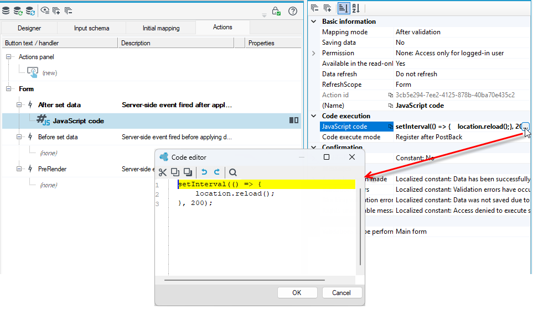This screenshot has height=310, width=533.
Task: Click the ellipsis button of JavaScript code property
Action: 525,127
